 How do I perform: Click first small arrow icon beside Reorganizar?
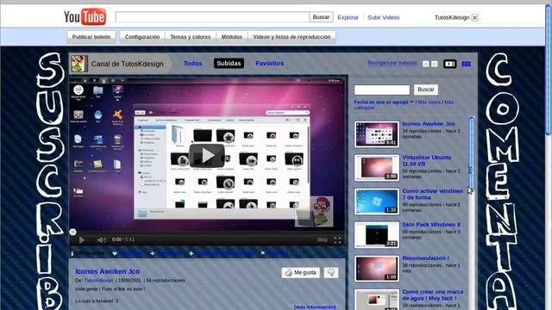426,64
